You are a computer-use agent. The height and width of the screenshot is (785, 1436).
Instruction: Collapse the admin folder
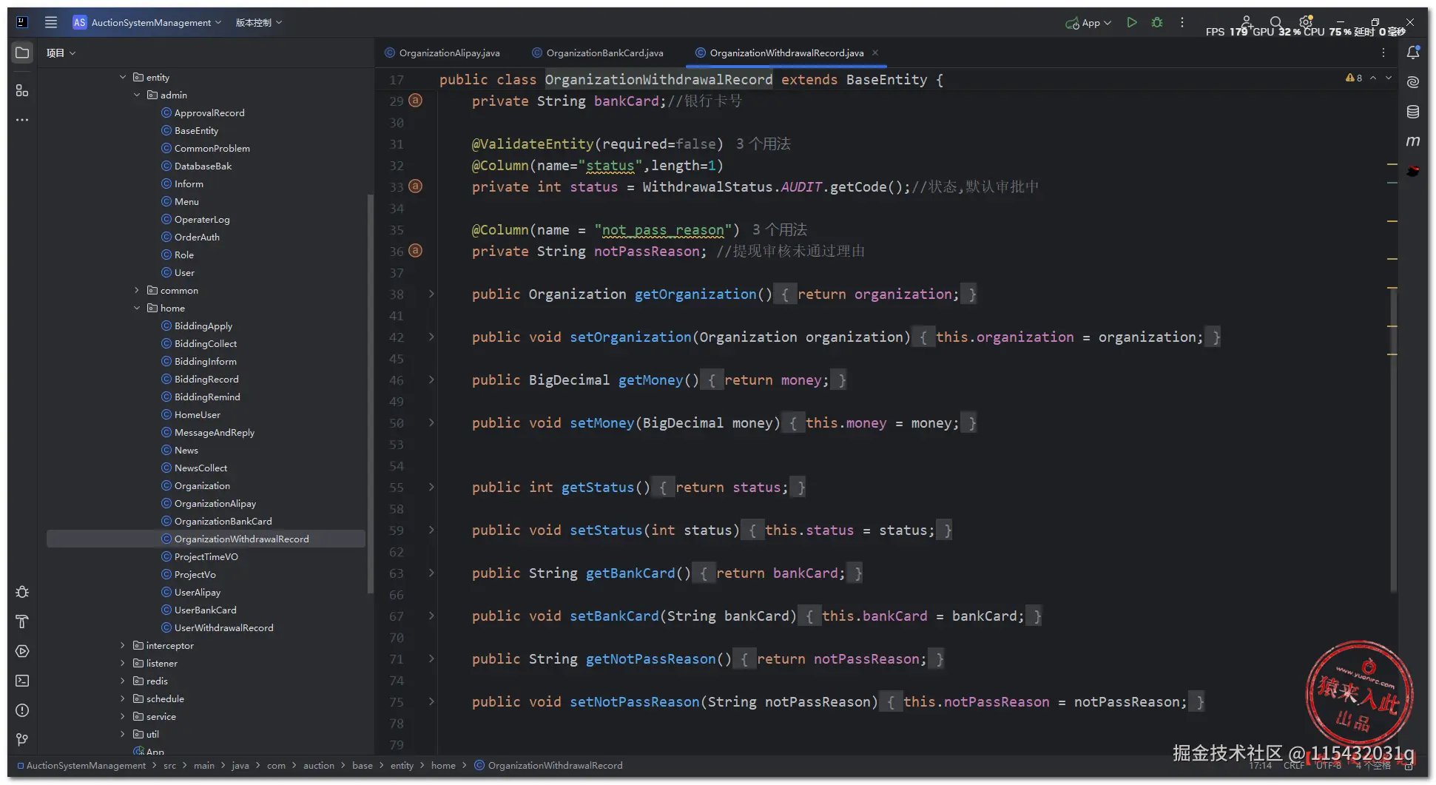[137, 95]
